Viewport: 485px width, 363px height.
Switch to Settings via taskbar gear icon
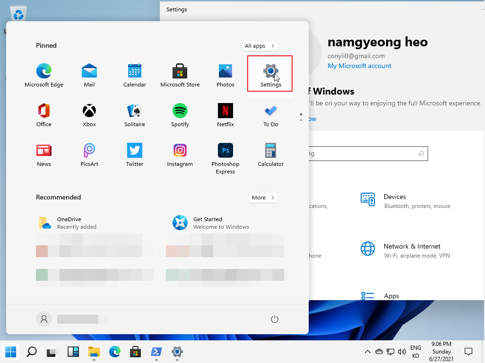(177, 352)
